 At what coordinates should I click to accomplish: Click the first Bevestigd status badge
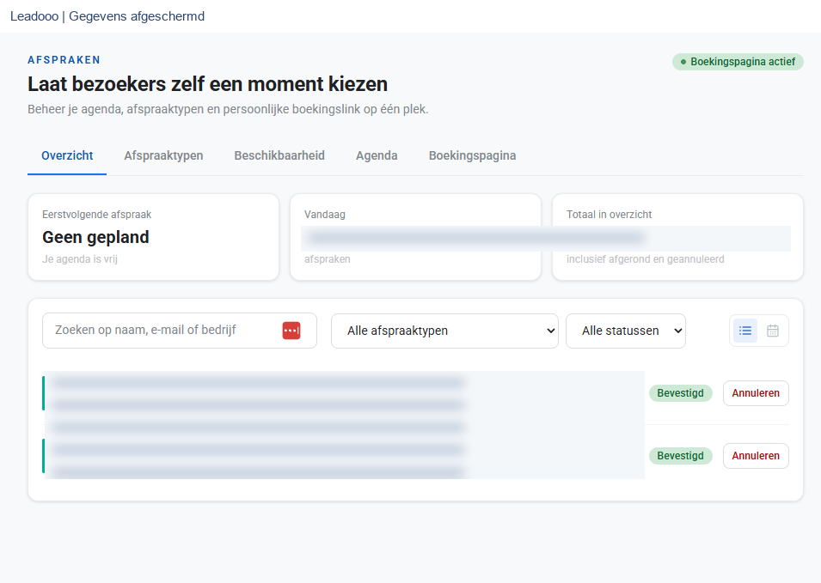(x=680, y=393)
